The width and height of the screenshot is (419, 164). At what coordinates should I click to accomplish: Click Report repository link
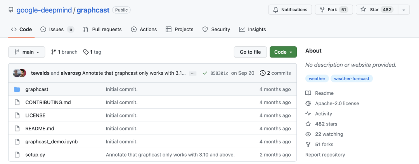(325, 155)
